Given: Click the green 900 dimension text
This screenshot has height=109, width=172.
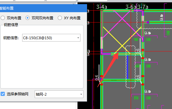Looking at the screenshot, I should coord(136,40).
